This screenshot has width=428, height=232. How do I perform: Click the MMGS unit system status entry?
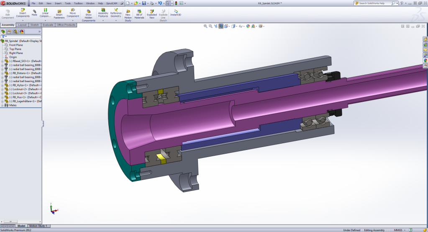coord(398,230)
